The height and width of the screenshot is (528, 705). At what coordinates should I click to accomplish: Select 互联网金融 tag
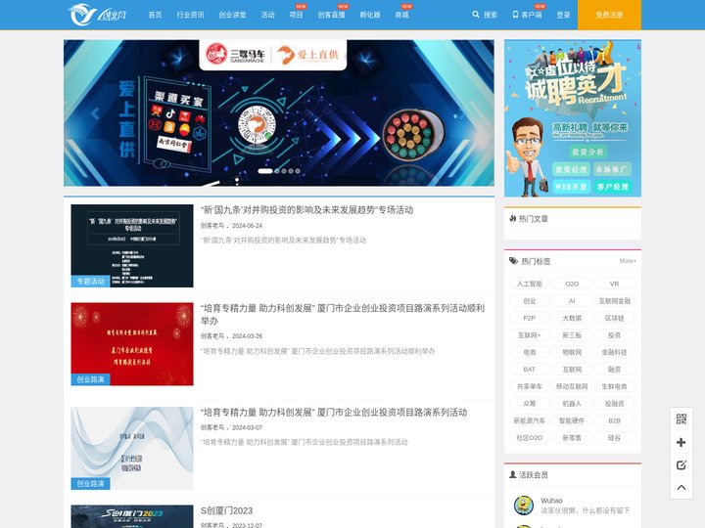614,301
